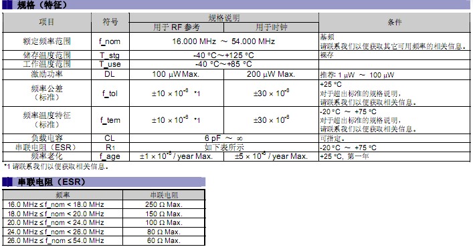
Task: Click the 200 µW Max. drive level cell
Action: [271, 74]
